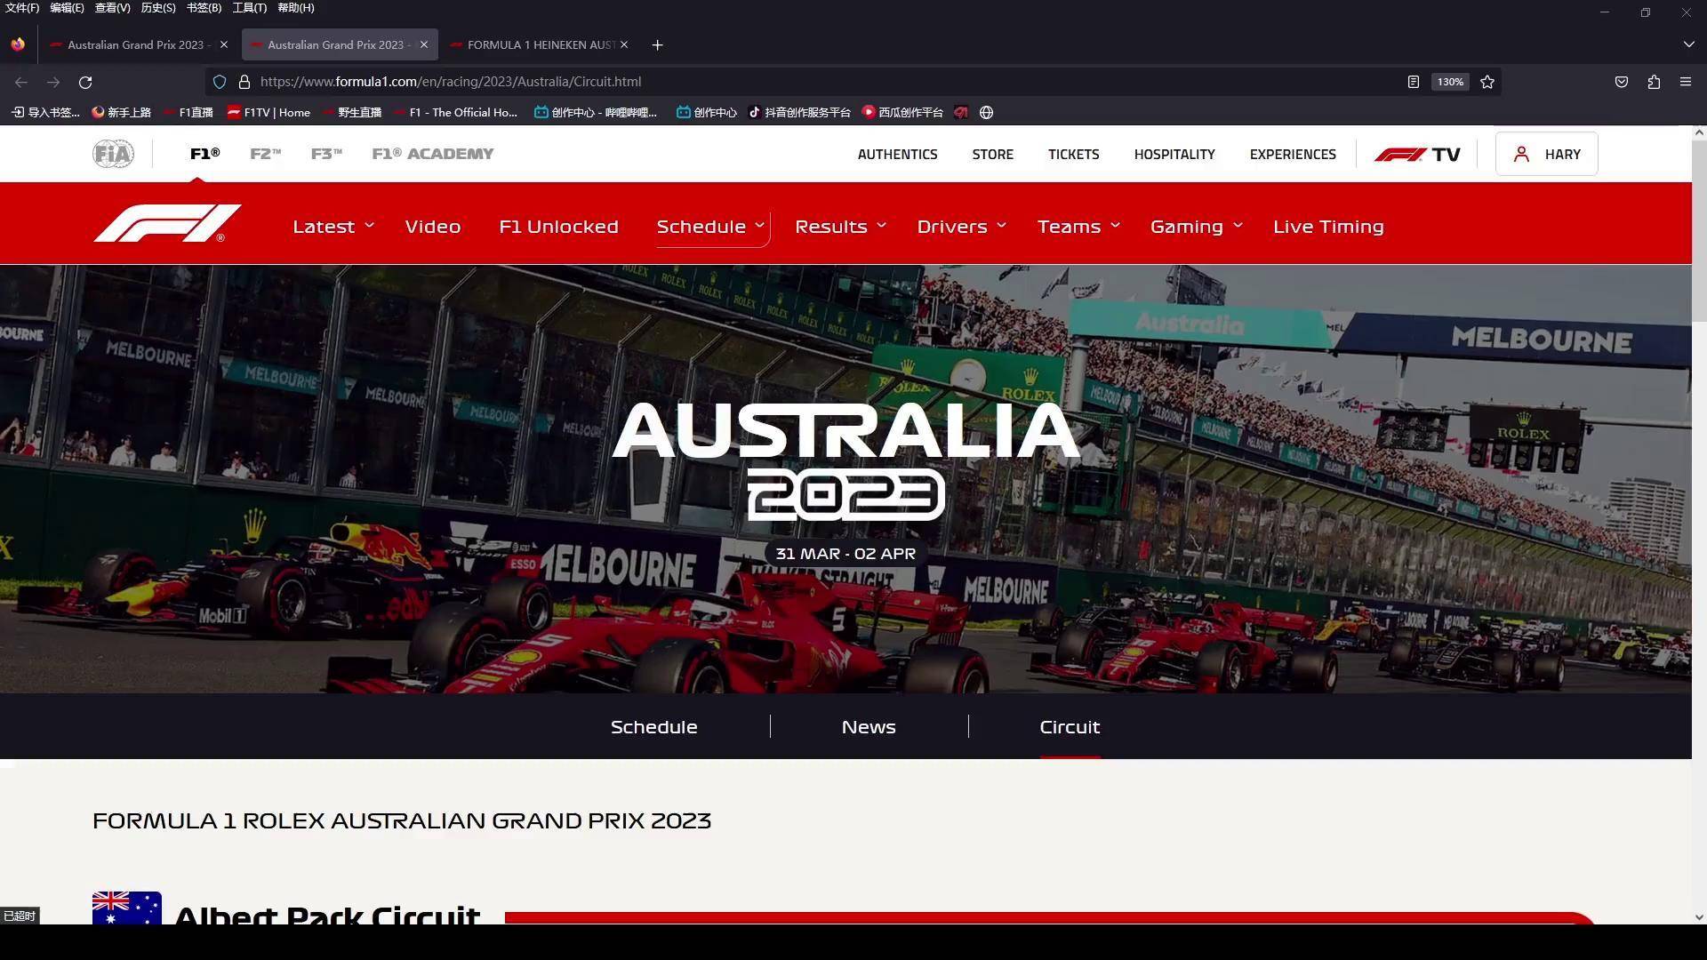Open a new tab with the plus button

[657, 44]
